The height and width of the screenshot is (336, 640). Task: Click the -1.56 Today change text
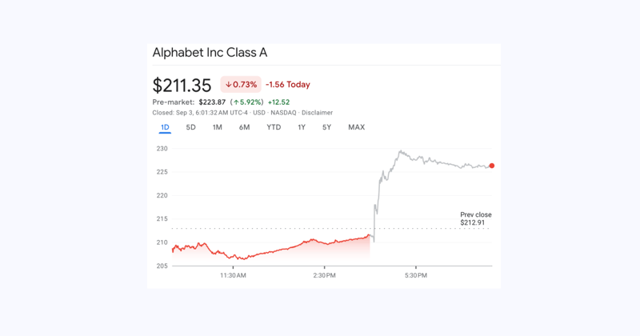point(288,85)
